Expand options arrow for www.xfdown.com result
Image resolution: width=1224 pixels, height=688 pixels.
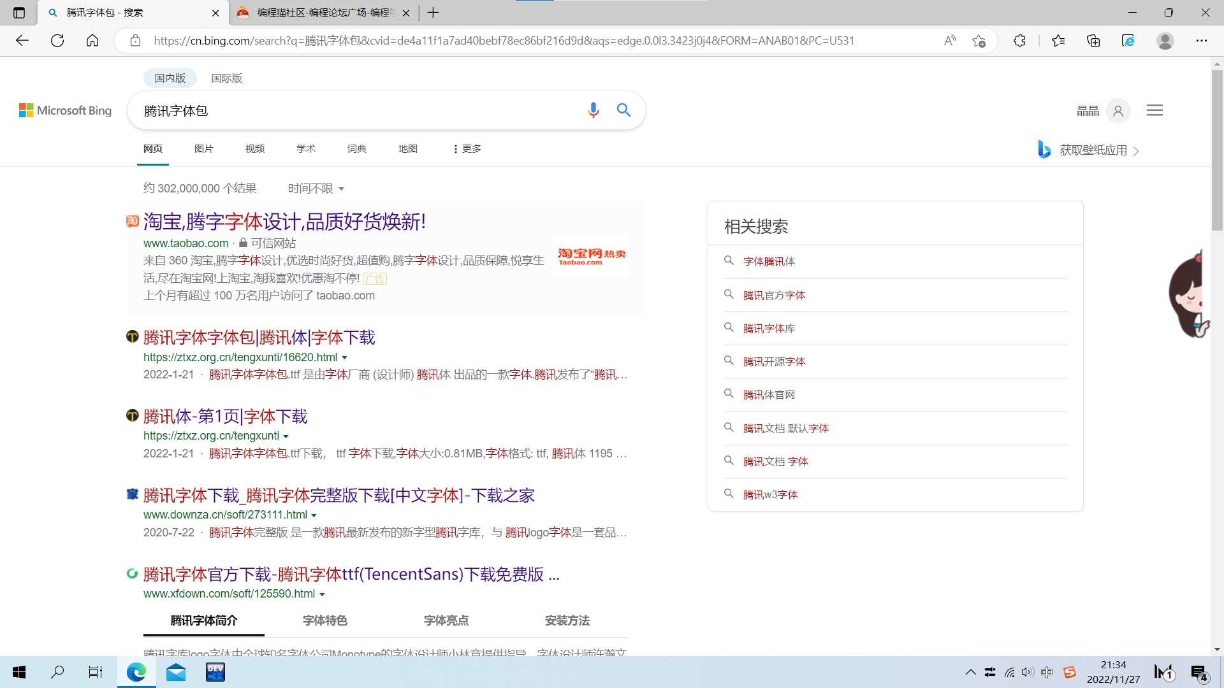tap(322, 594)
